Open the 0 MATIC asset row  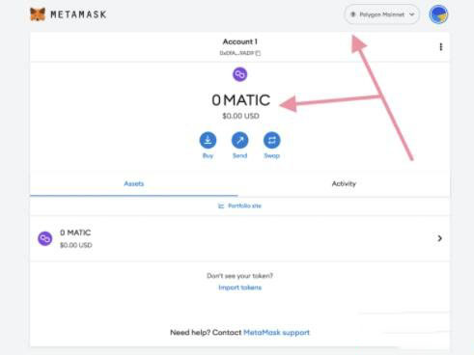[239, 238]
